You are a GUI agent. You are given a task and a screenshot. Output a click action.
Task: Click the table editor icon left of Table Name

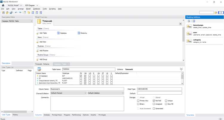pyautogui.click(x=39, y=69)
